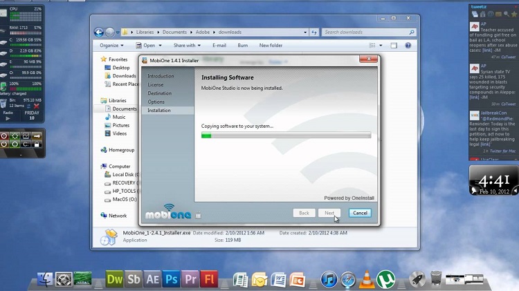Launch Photoshop from the dock

(x=171, y=280)
